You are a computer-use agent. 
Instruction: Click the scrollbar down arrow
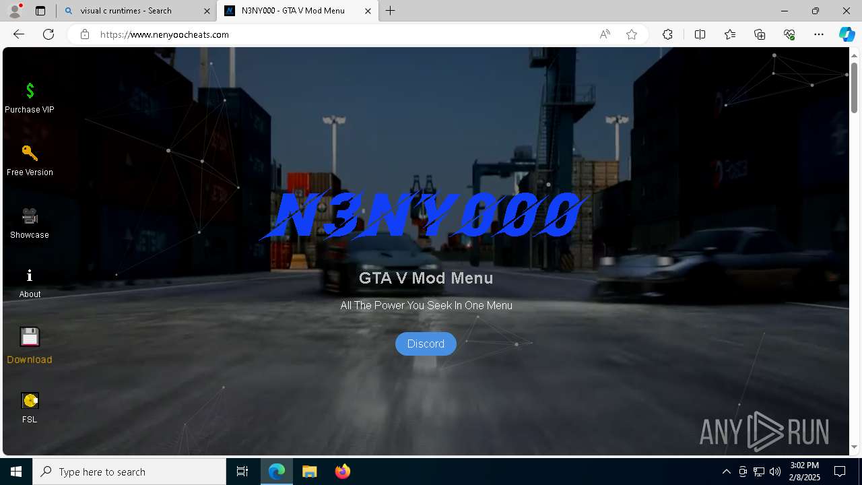(x=854, y=447)
